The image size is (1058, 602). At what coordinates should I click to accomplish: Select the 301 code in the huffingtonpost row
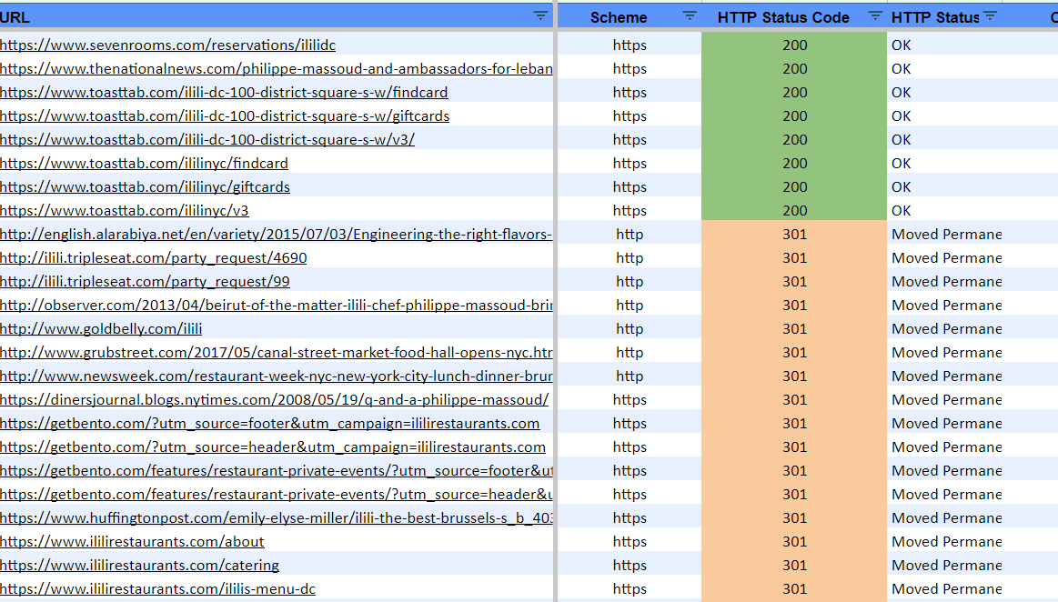[795, 517]
